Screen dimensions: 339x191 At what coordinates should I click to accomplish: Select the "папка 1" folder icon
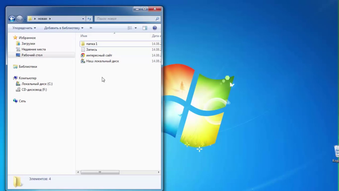(83, 44)
